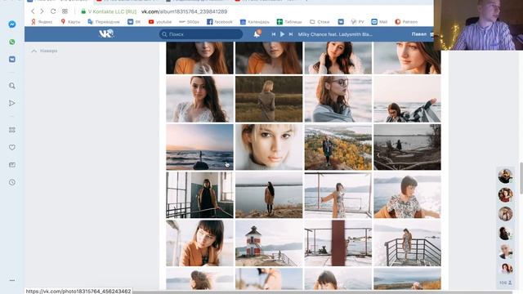Open Messenger in the Opera sidebar
The image size is (523, 294).
click(x=12, y=24)
